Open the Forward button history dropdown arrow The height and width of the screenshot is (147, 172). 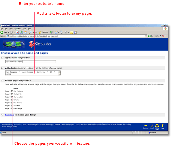[14, 32]
